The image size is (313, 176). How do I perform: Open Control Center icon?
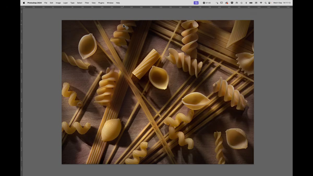[x=269, y=3]
